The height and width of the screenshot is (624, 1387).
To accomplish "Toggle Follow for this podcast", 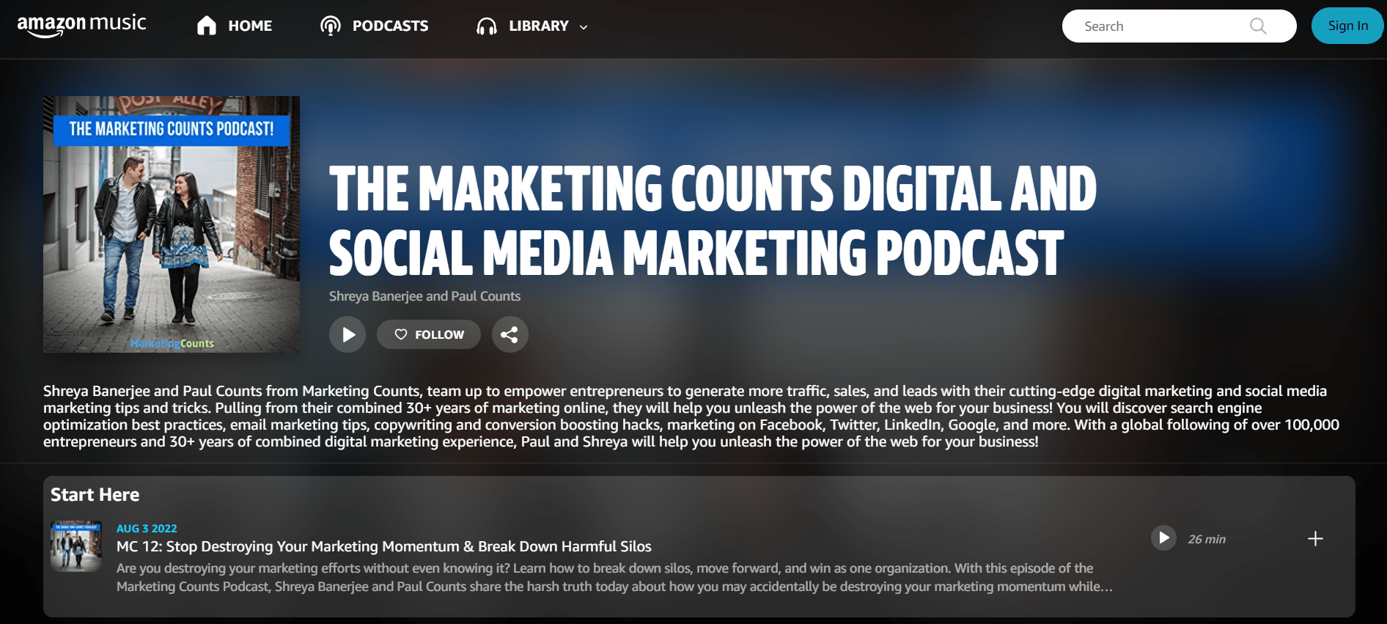I will pyautogui.click(x=429, y=335).
